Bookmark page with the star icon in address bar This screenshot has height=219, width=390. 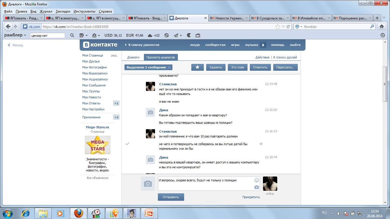(x=278, y=27)
